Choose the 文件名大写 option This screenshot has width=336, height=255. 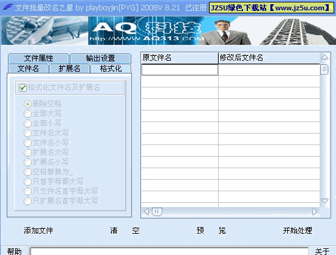tap(27, 133)
